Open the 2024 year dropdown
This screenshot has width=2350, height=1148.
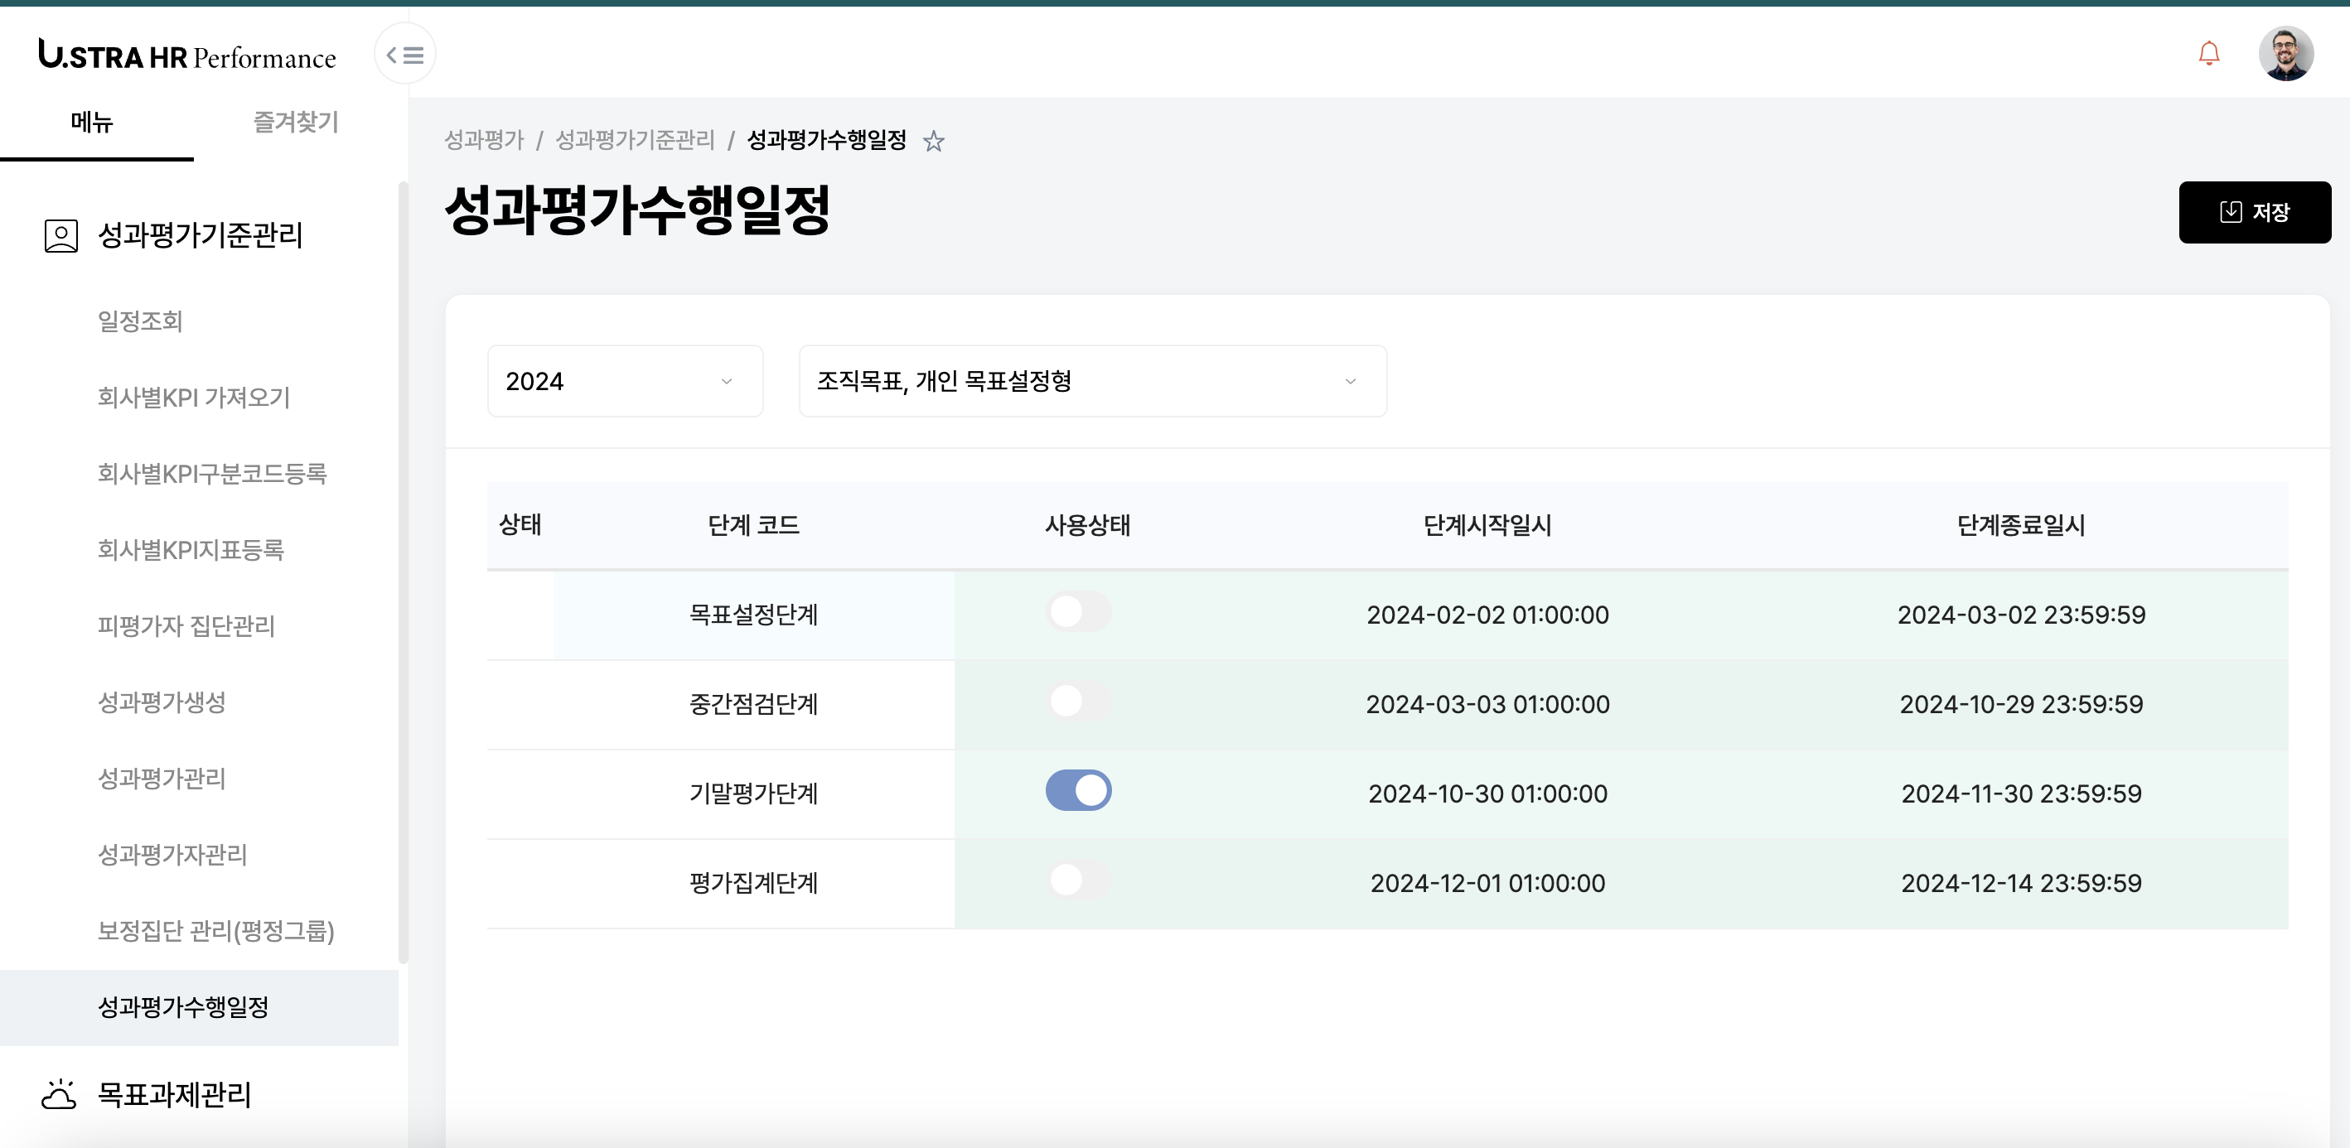[625, 381]
